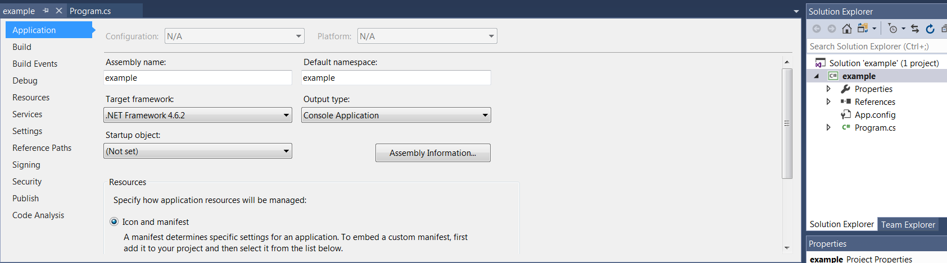
Task: Click the properties page scroll down arrow
Action: pyautogui.click(x=787, y=248)
